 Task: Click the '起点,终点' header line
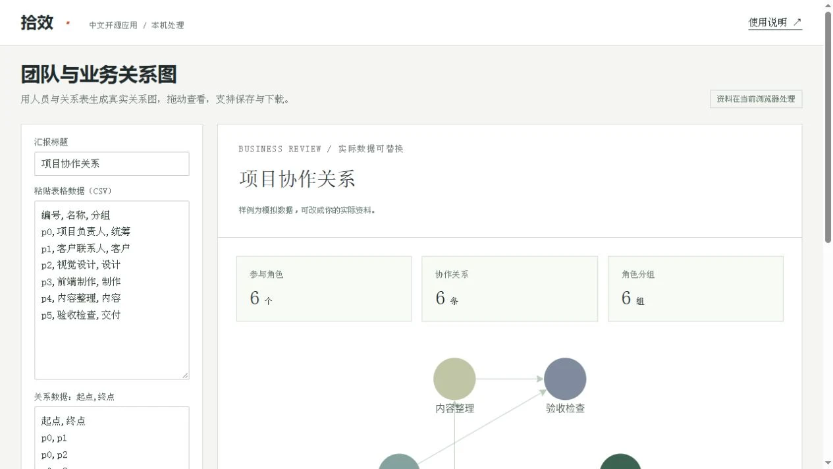(x=63, y=421)
